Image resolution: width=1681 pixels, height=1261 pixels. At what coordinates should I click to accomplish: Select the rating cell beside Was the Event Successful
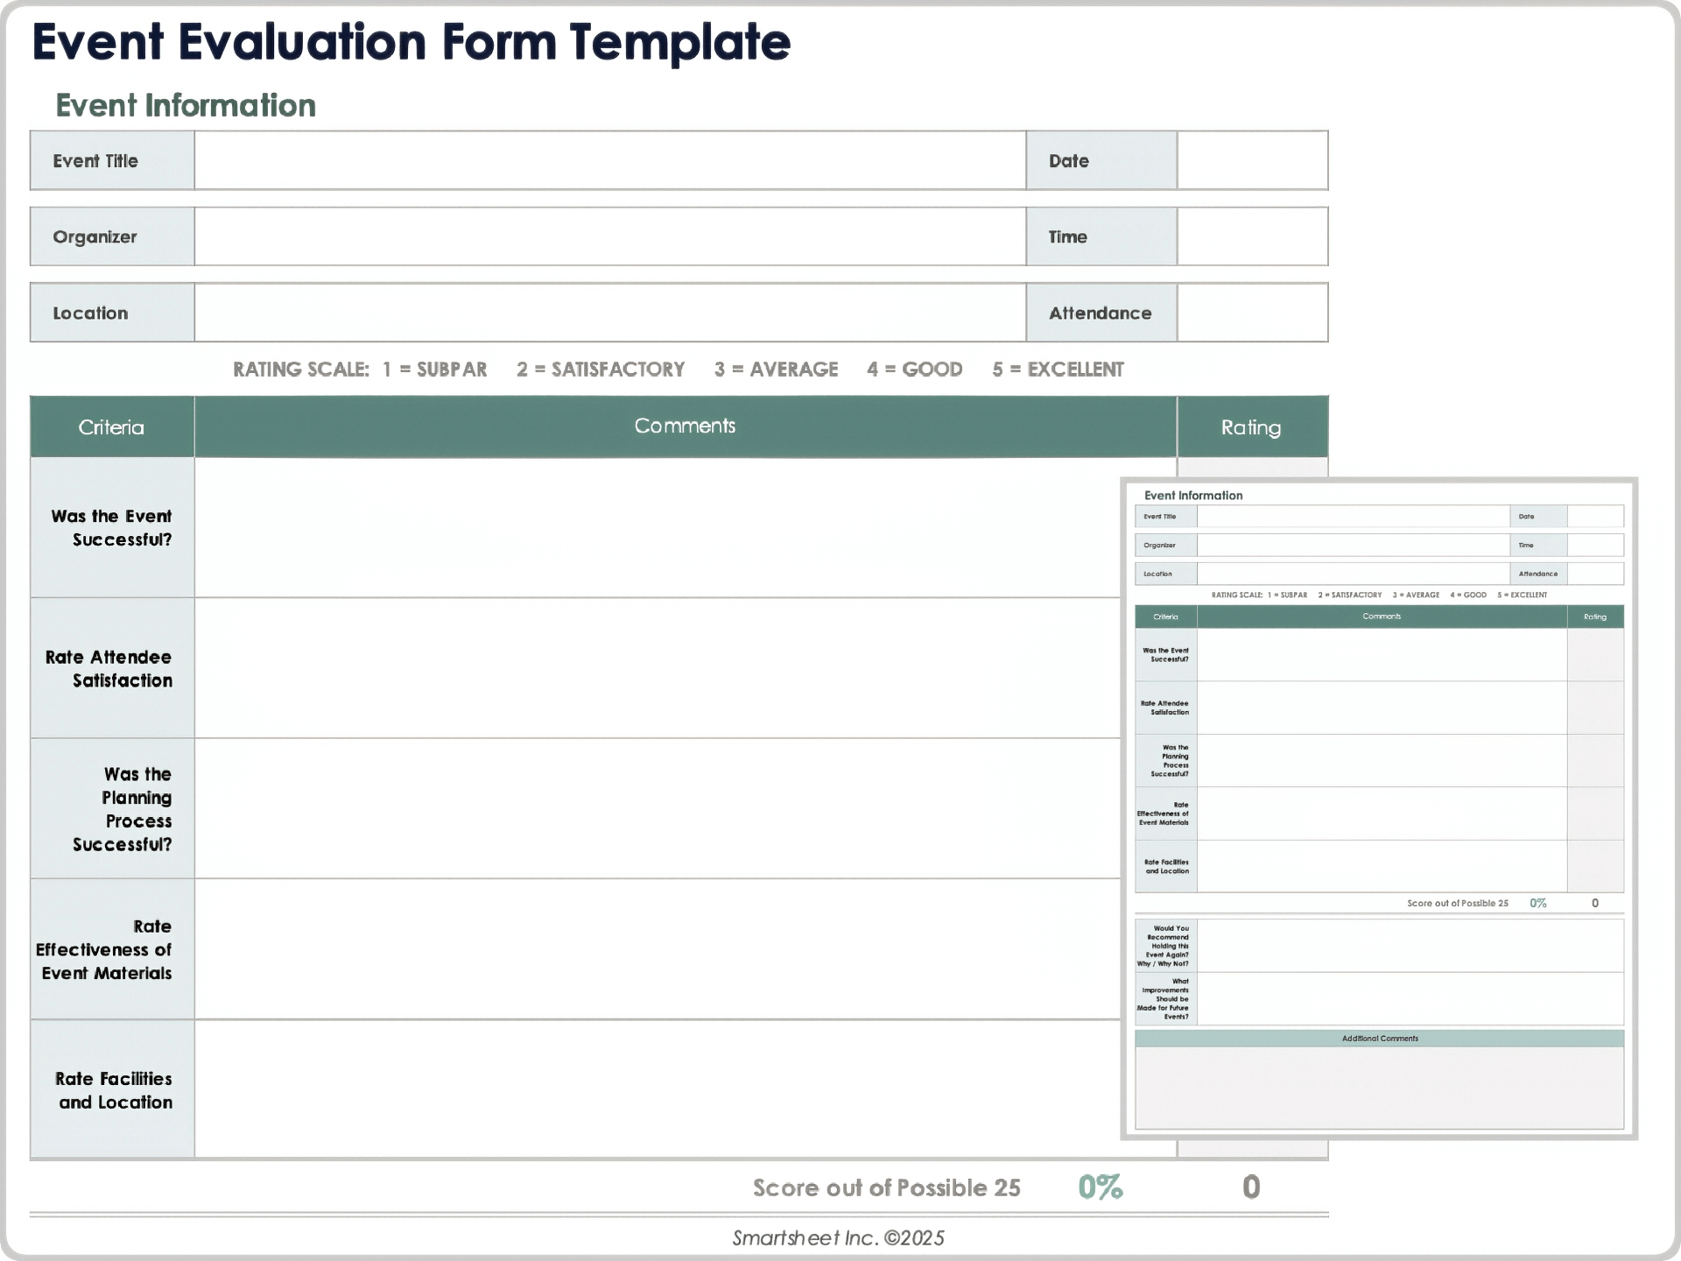pyautogui.click(x=1252, y=525)
